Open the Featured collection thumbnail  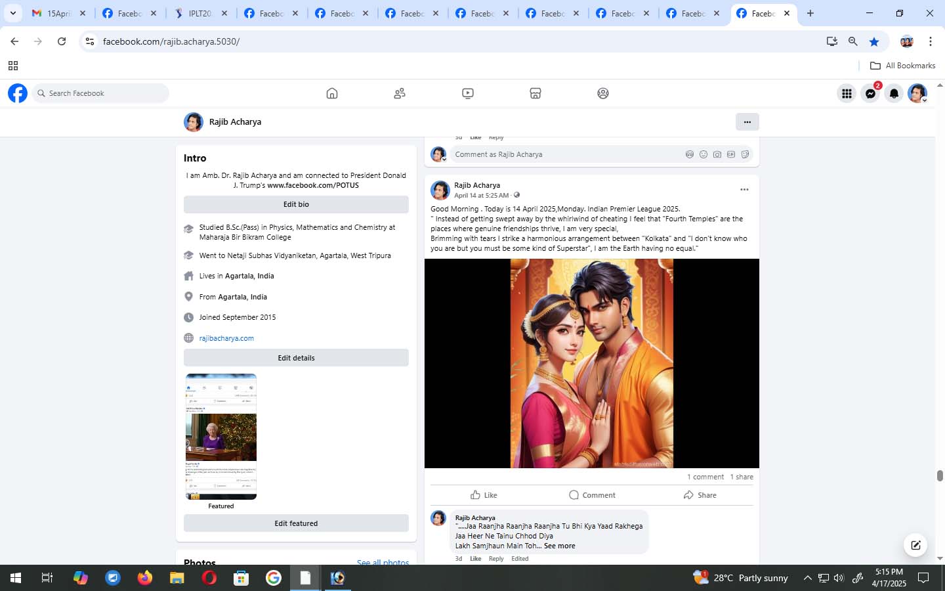coord(221,437)
